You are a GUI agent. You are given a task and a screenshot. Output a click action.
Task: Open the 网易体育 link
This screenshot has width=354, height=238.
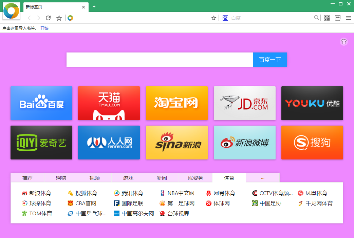(x=221, y=193)
